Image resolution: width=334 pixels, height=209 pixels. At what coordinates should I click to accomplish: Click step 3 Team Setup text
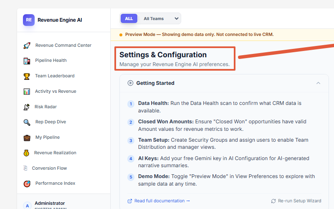(x=223, y=143)
